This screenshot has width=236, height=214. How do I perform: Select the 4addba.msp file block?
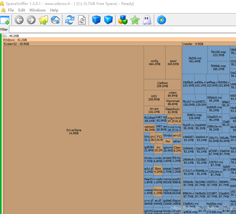(x=214, y=205)
